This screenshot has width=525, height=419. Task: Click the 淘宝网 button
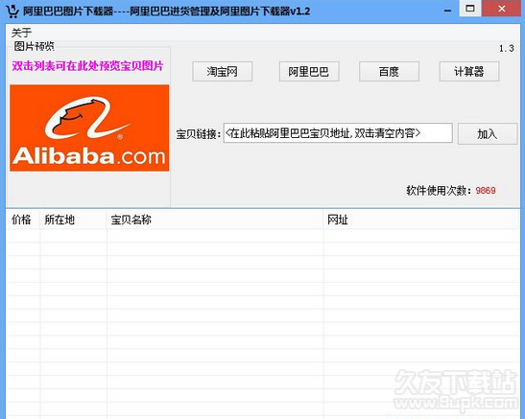[223, 71]
